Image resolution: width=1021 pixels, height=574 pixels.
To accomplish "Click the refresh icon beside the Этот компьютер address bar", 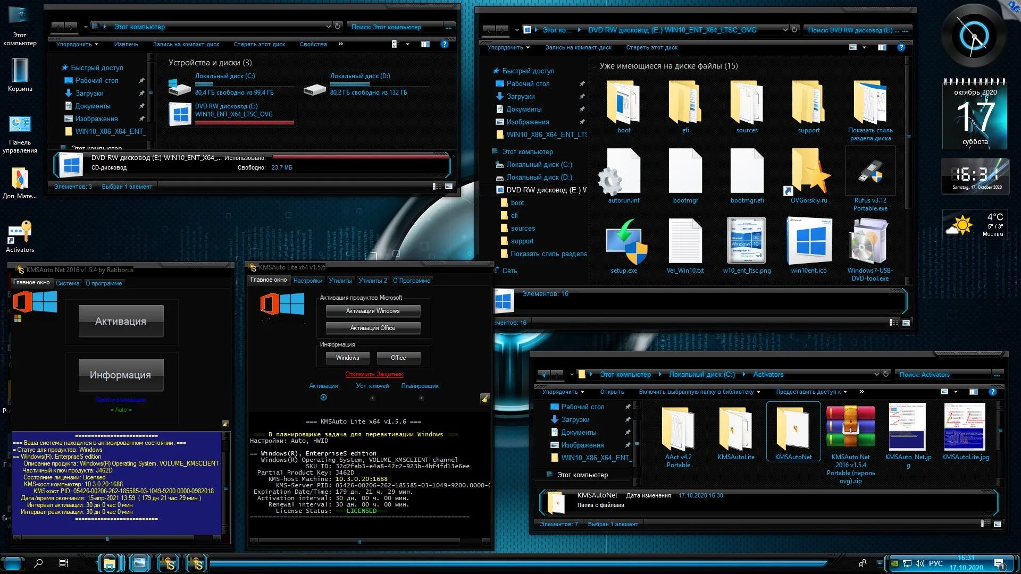I will click(x=338, y=27).
